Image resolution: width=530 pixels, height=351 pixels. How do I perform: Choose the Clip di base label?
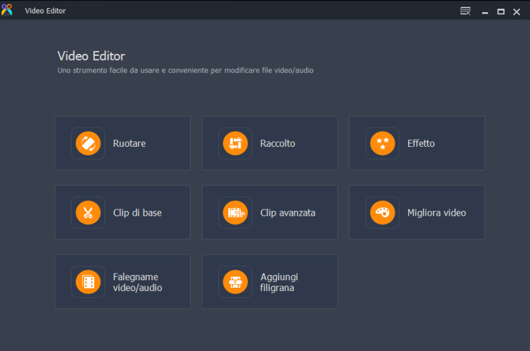[137, 213]
